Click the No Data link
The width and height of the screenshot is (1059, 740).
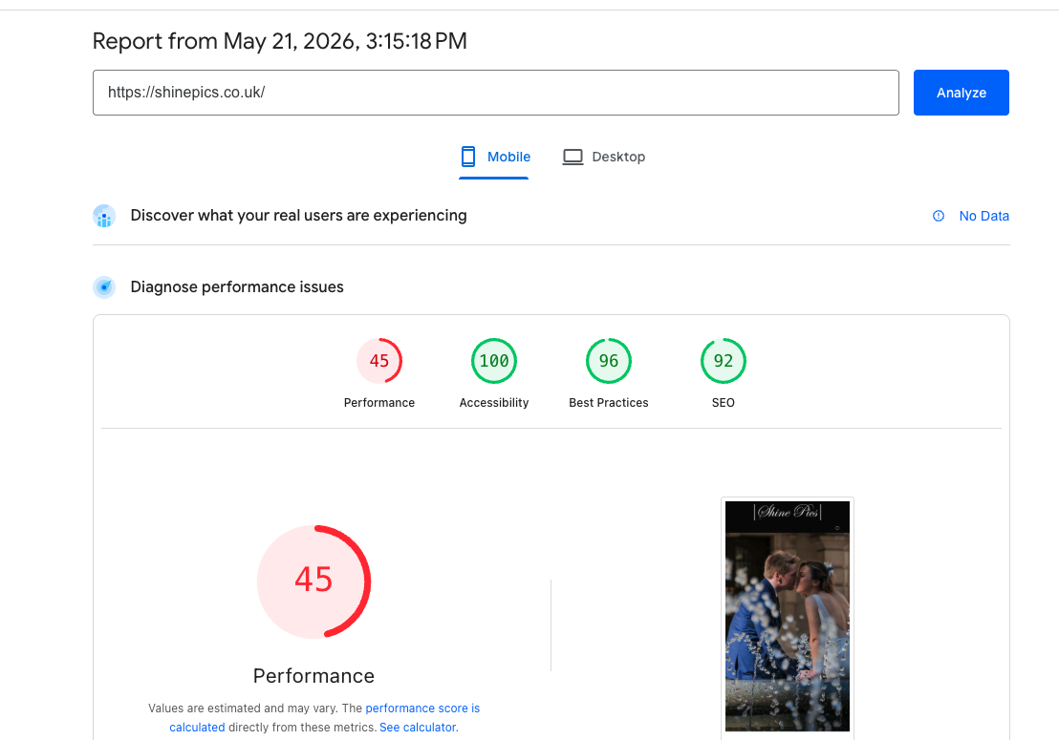(983, 216)
